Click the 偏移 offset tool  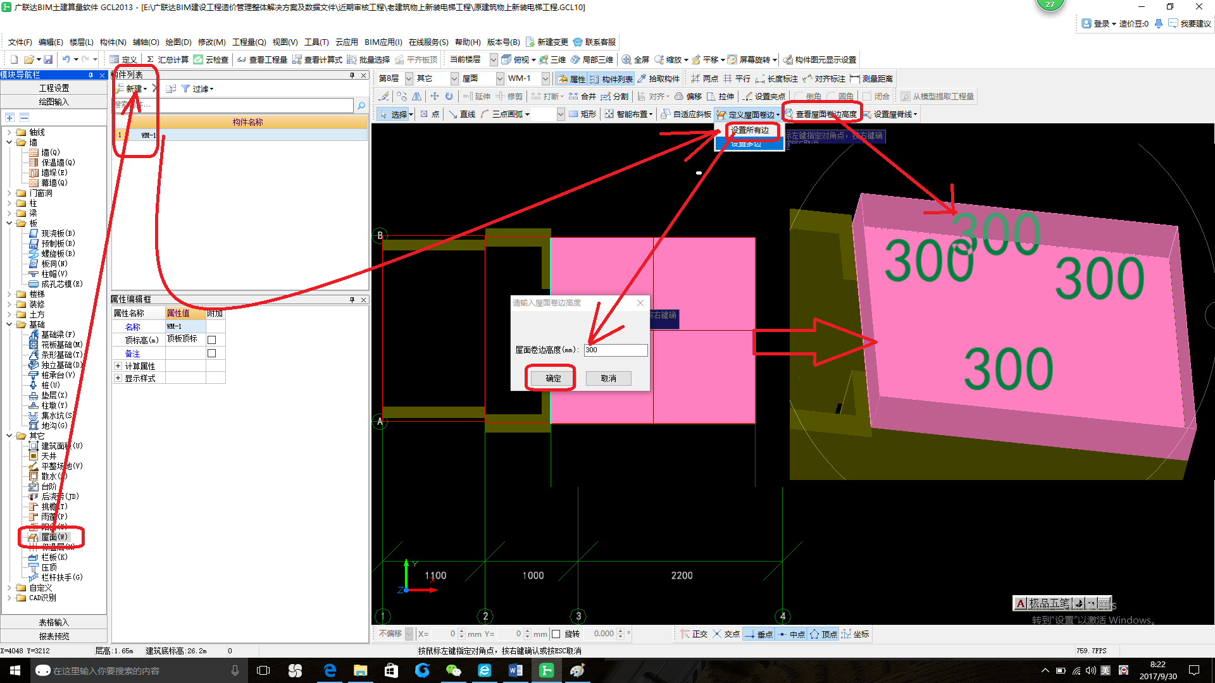688,96
